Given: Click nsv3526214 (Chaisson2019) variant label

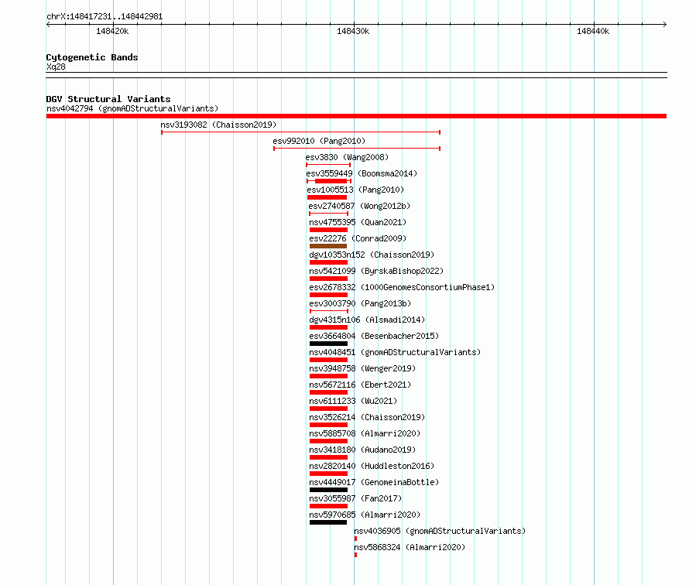Looking at the screenshot, I should [368, 417].
